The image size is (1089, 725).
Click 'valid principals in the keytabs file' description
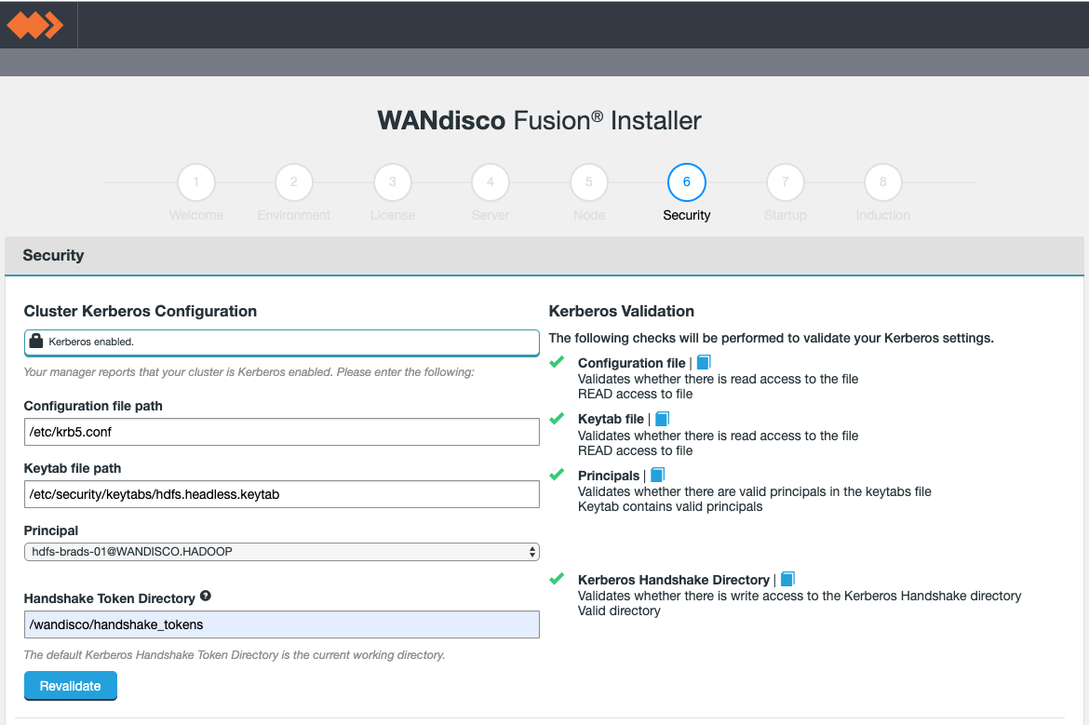coord(754,491)
